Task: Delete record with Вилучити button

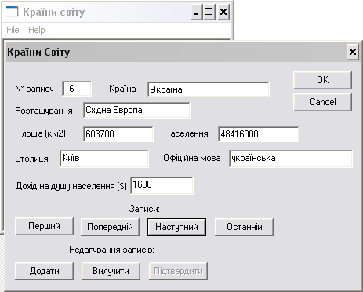Action: pos(111,271)
